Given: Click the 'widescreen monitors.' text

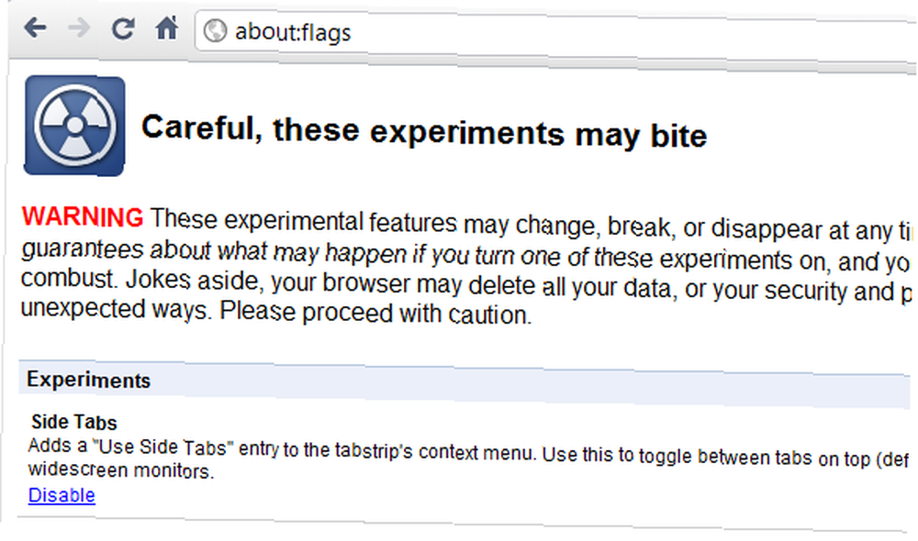Looking at the screenshot, I should click(x=121, y=469).
